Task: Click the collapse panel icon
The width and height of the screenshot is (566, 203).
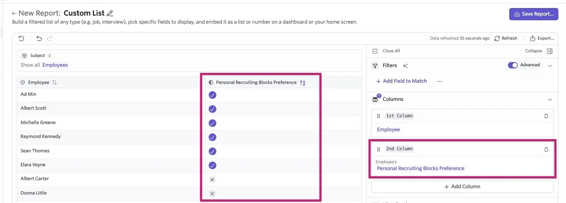Action: pyautogui.click(x=549, y=51)
